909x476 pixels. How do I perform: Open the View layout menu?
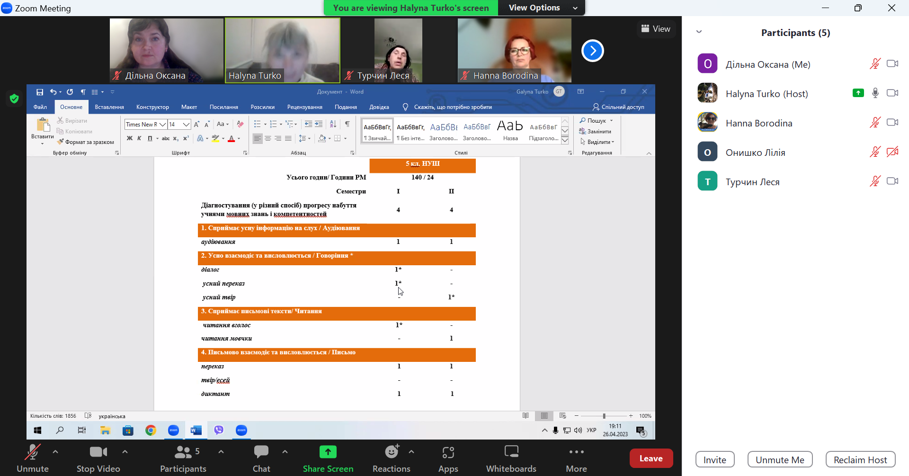tap(656, 29)
